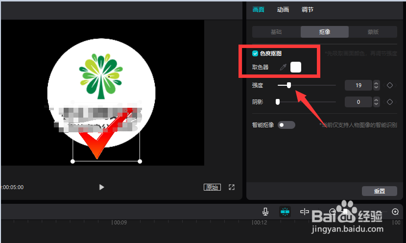Click the split clip icon

[x=305, y=212]
